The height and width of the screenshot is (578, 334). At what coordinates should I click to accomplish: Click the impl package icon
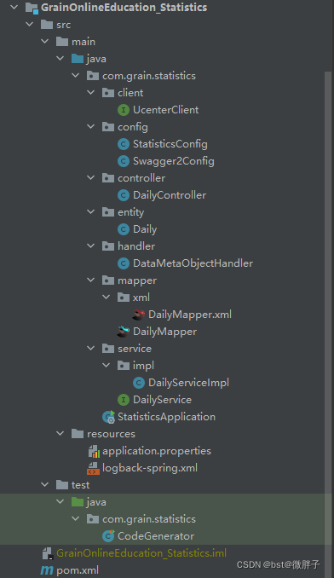124,366
